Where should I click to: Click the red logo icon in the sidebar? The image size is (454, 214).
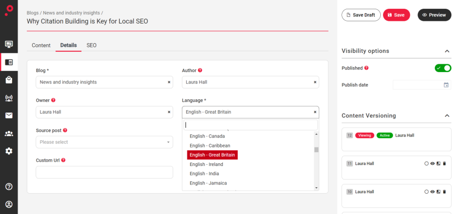[x=9, y=10]
